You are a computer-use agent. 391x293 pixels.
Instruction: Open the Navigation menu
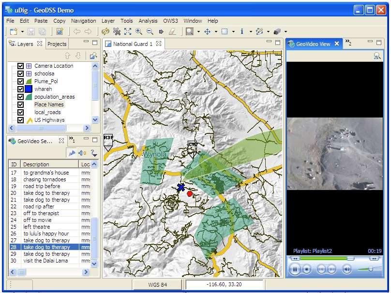84,21
